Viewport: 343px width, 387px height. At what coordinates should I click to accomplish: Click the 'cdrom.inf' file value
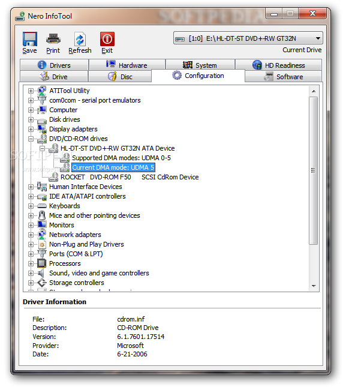tap(131, 319)
